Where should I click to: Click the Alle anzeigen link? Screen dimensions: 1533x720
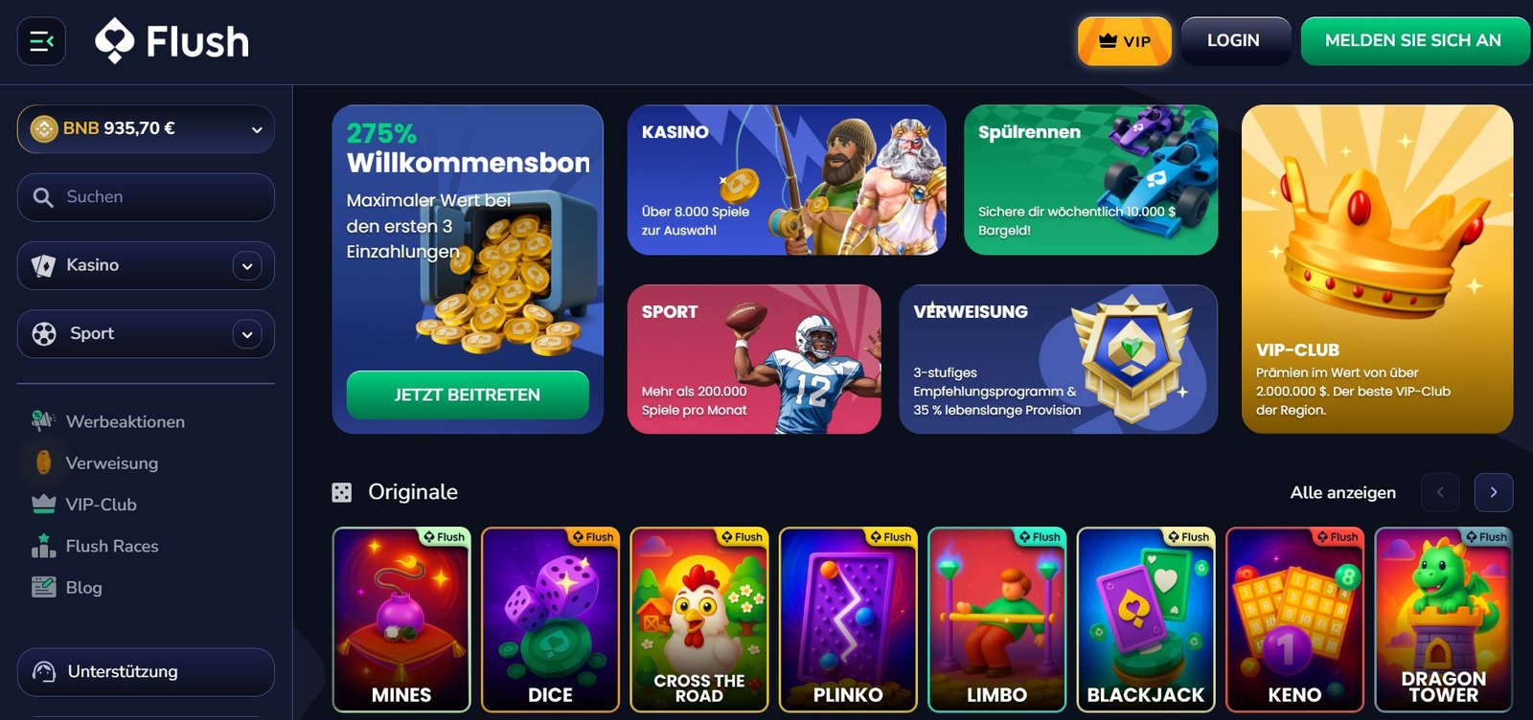1343,492
